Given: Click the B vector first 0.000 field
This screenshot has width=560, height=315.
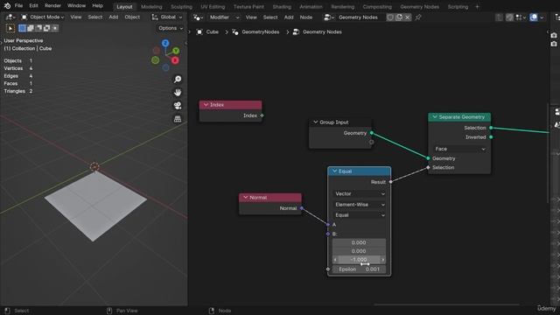Looking at the screenshot, I should tap(359, 242).
